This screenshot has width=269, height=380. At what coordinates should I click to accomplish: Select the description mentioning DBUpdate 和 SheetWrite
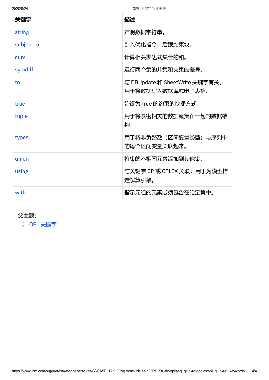pyautogui.click(x=174, y=87)
